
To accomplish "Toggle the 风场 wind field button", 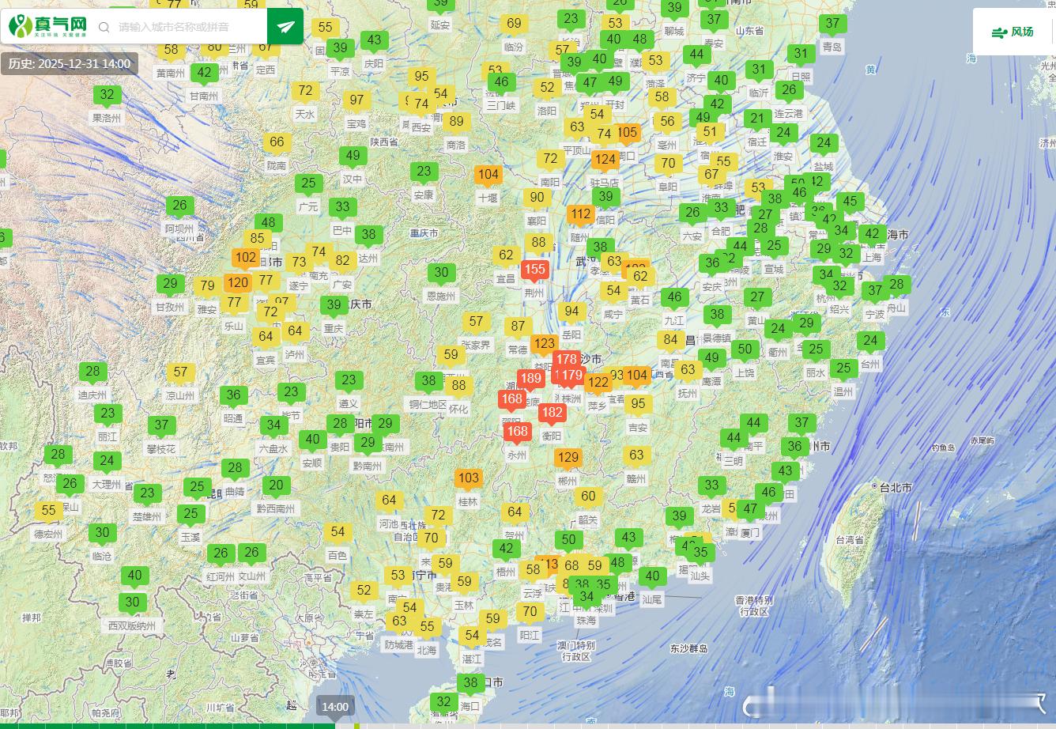I will coord(1013,32).
